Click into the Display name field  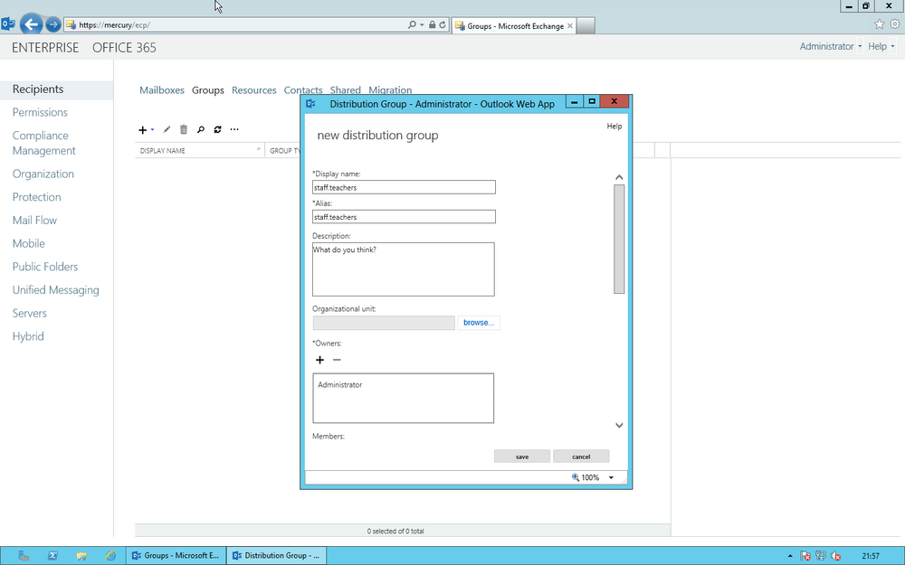click(x=404, y=187)
